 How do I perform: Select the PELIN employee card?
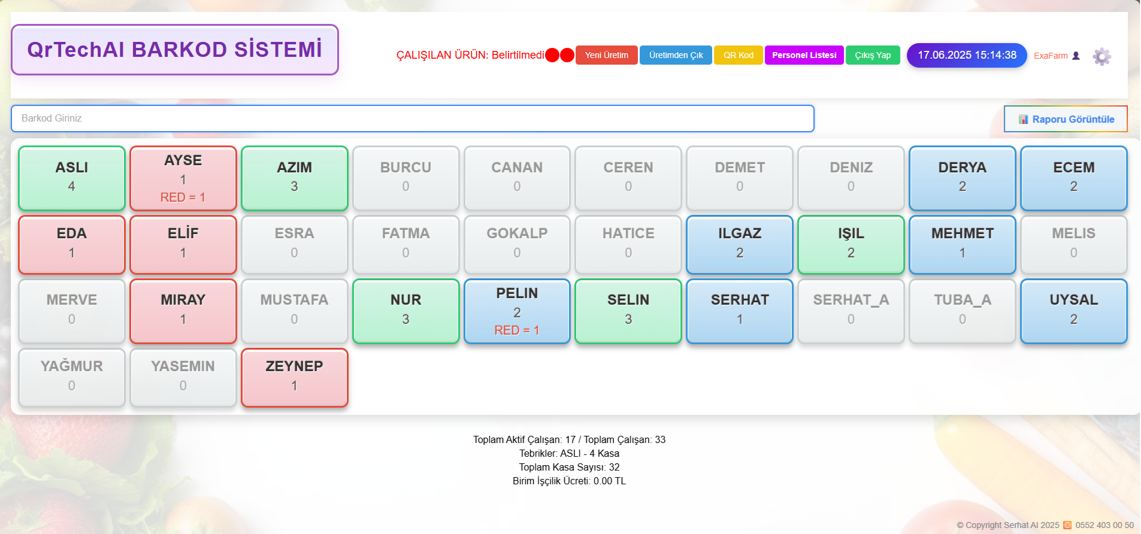point(517,311)
